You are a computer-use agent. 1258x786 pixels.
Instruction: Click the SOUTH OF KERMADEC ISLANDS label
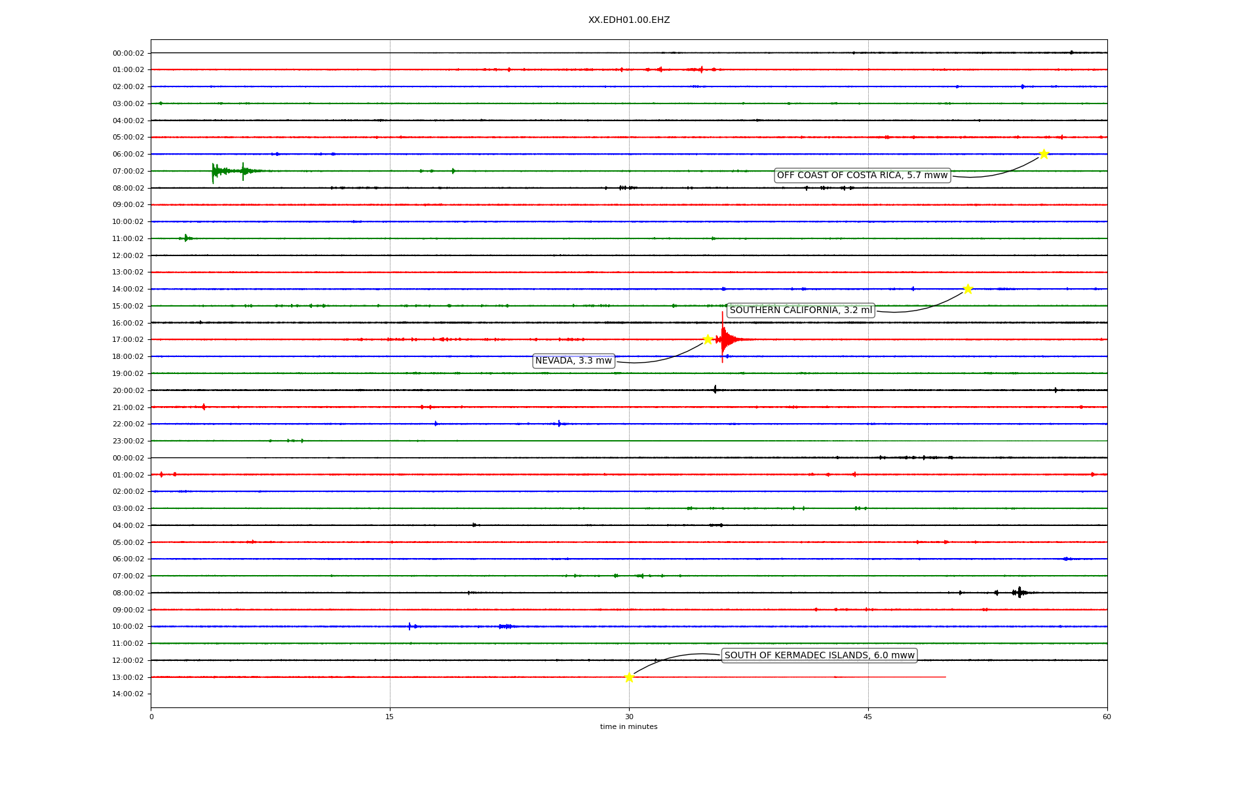click(x=819, y=656)
